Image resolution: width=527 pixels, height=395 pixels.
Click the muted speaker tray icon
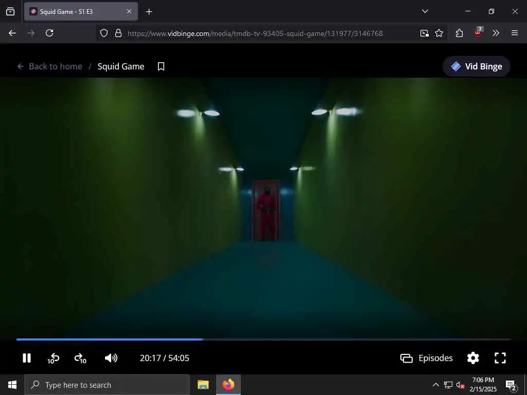[x=461, y=385]
